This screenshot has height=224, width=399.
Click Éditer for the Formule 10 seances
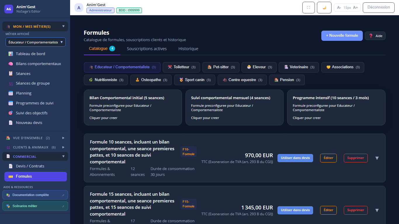tap(329, 158)
